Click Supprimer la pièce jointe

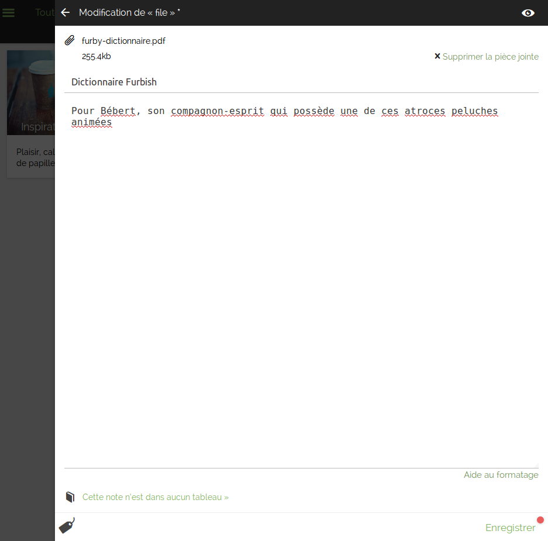[490, 57]
